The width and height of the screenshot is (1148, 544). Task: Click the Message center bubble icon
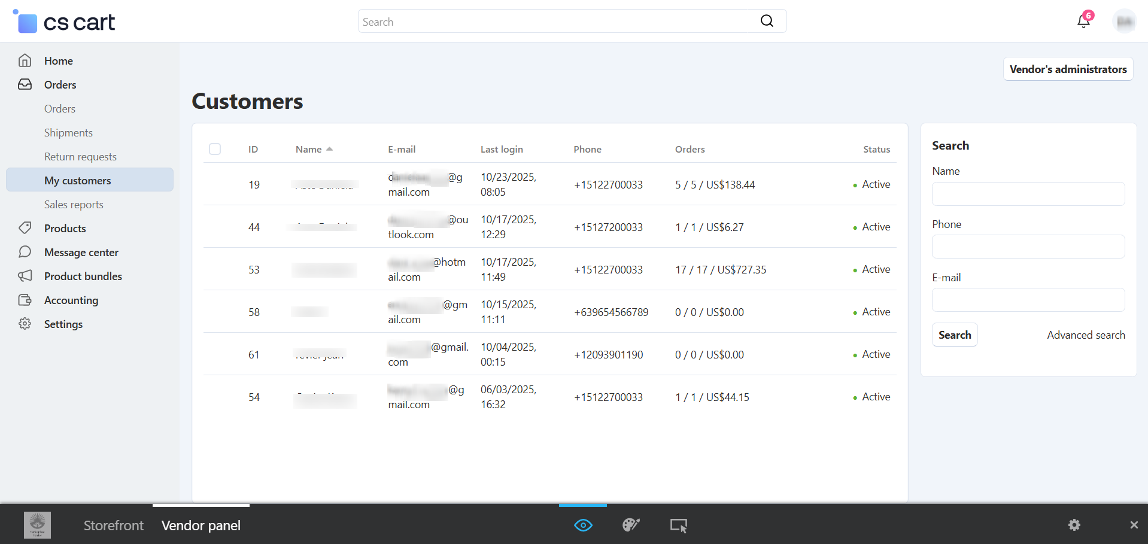point(25,252)
